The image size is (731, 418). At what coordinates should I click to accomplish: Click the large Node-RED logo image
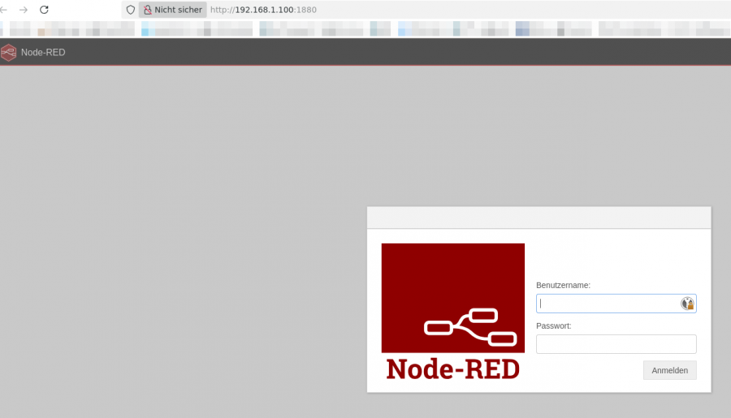coord(452,312)
